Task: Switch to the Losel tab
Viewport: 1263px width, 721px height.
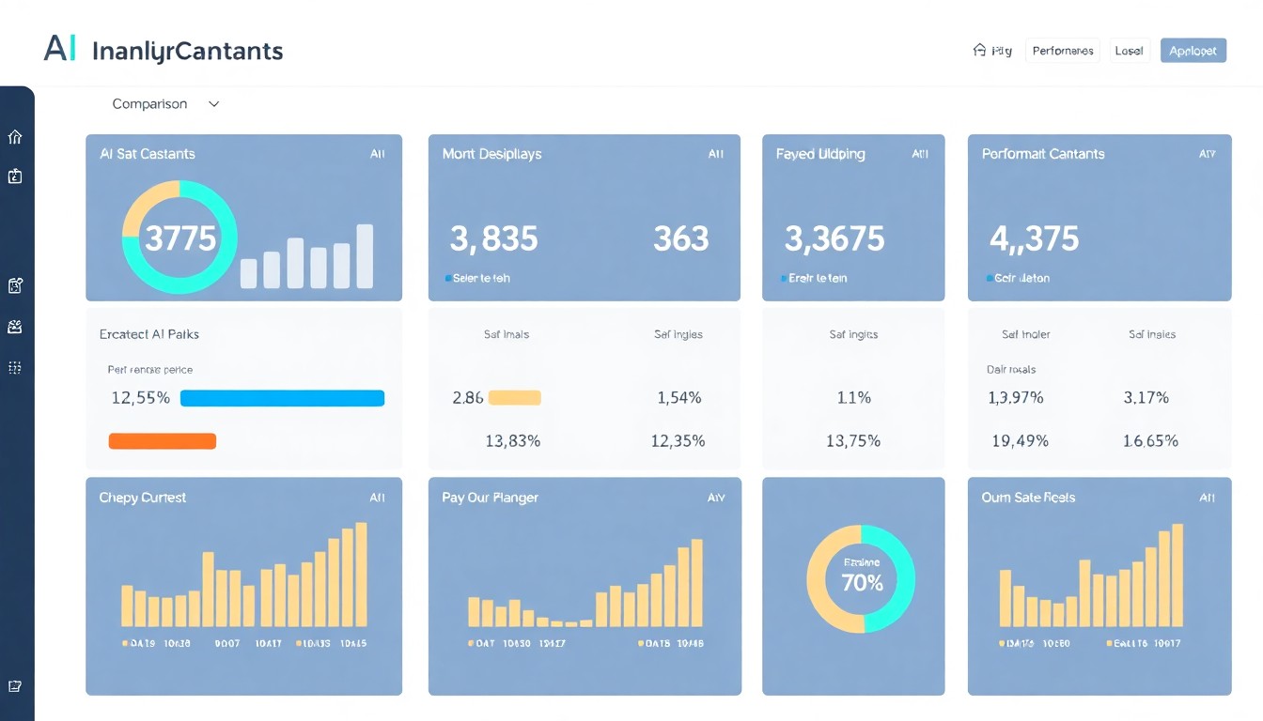Action: tap(1129, 51)
